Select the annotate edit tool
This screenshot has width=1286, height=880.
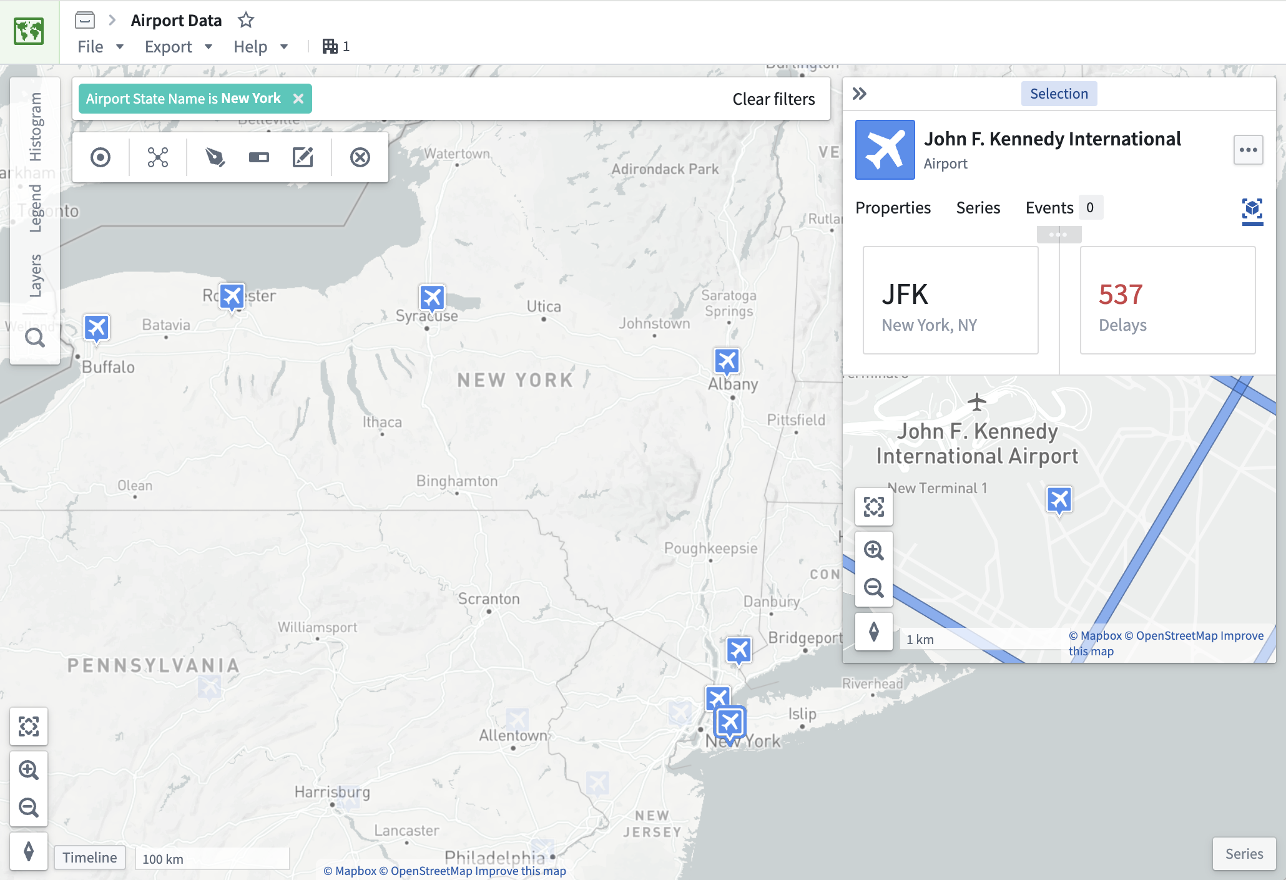(x=303, y=157)
